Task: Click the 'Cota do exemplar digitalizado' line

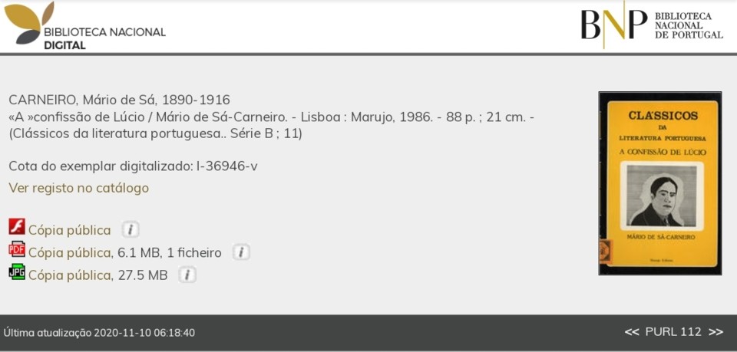Action: (133, 166)
